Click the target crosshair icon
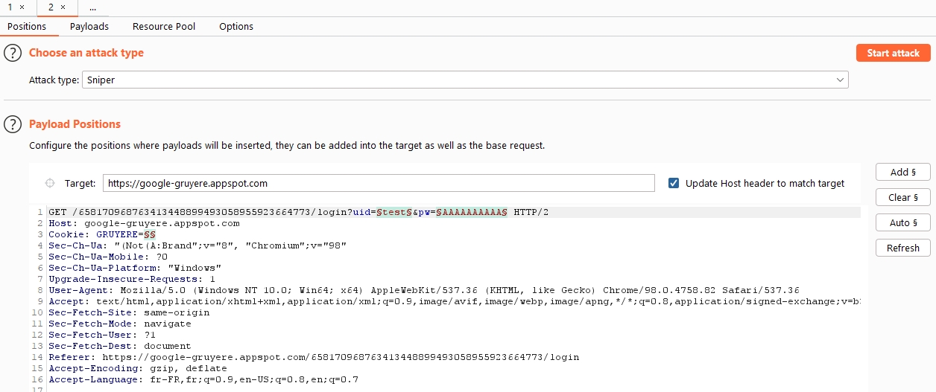Screen dimensions: 936x392 pyautogui.click(x=50, y=183)
